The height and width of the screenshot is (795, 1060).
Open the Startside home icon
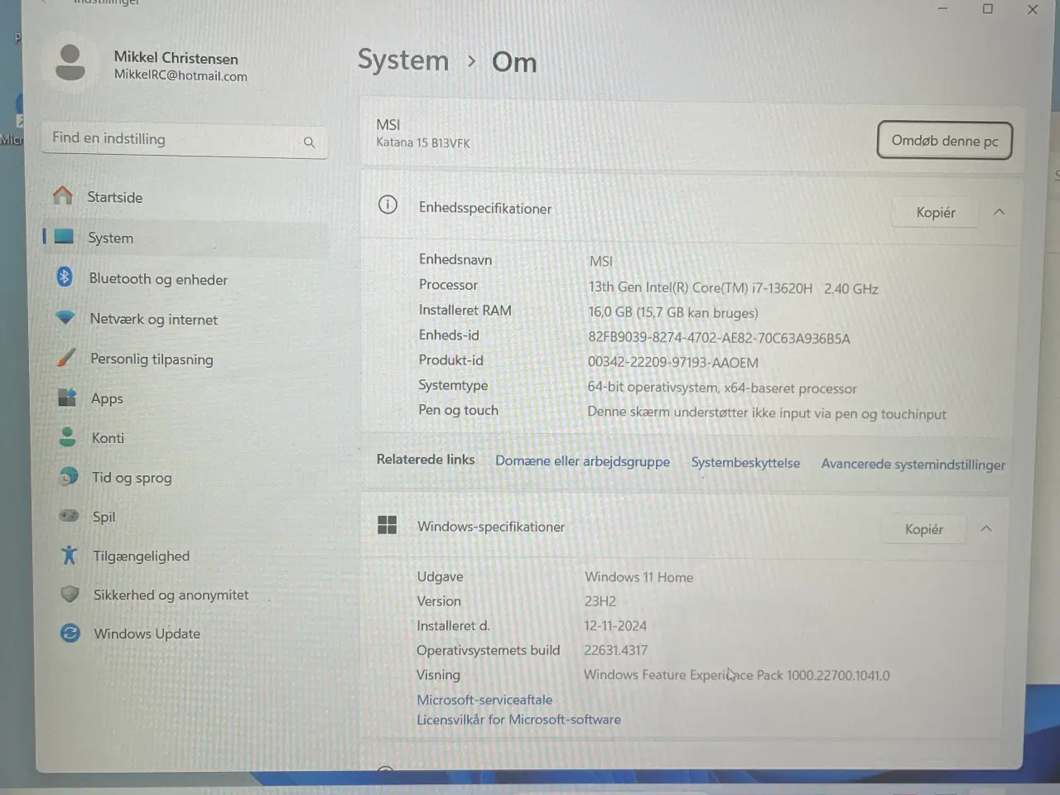tap(63, 196)
